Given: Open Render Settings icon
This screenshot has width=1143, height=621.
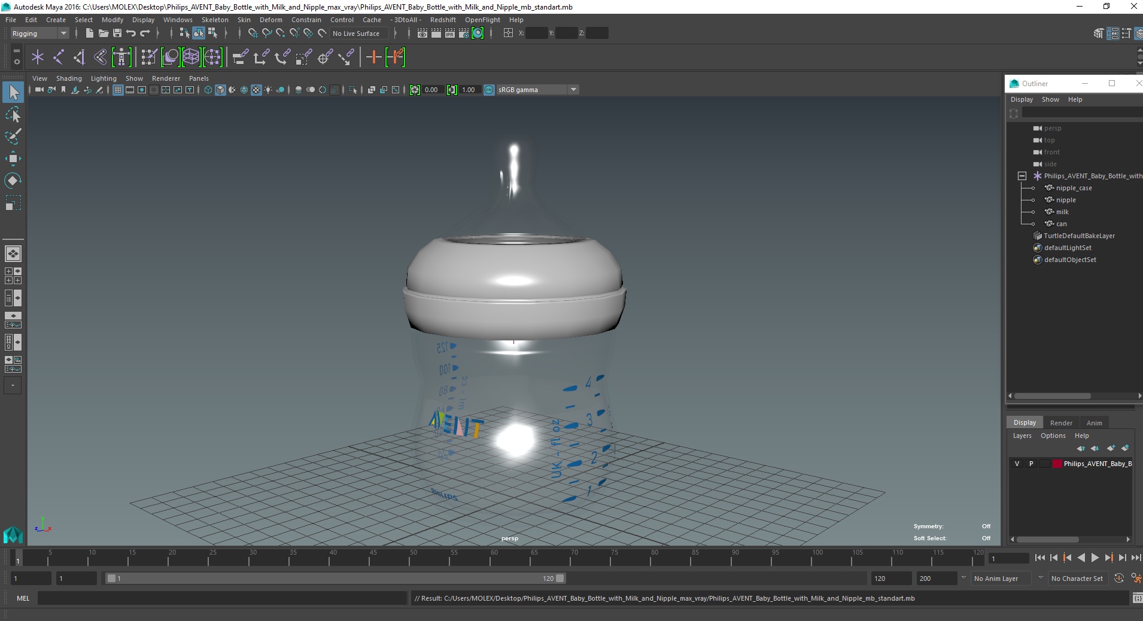Looking at the screenshot, I should pyautogui.click(x=464, y=34).
